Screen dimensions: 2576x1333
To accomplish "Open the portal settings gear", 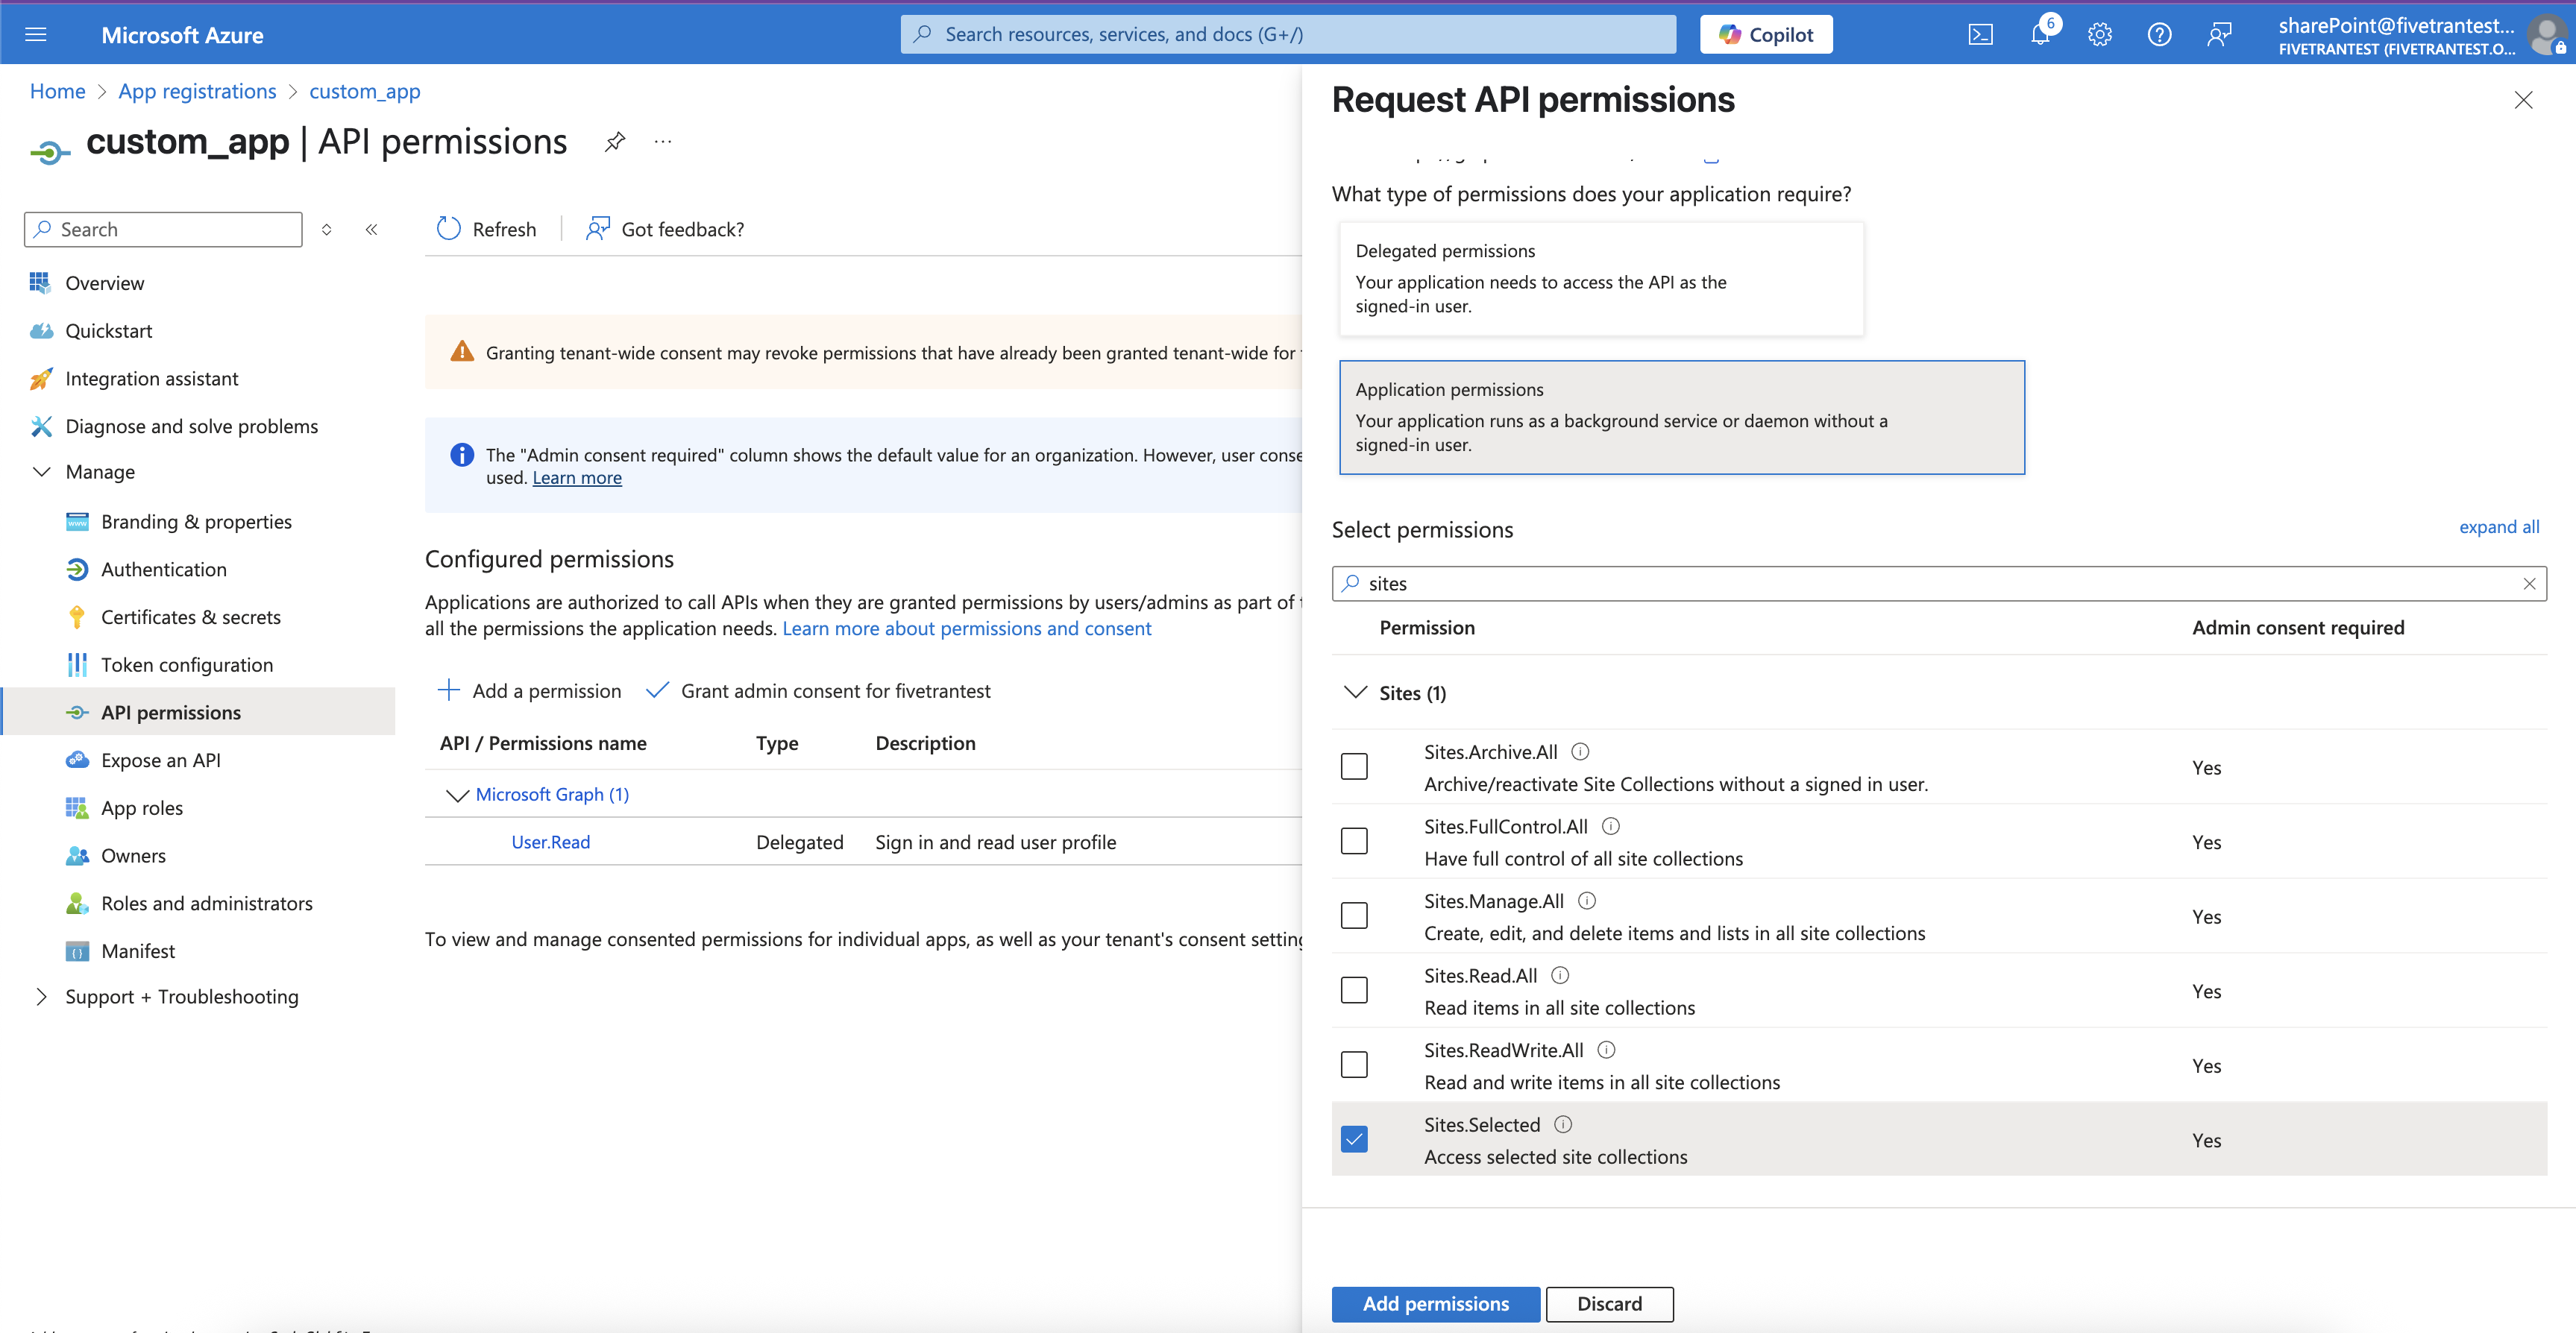I will [2100, 35].
